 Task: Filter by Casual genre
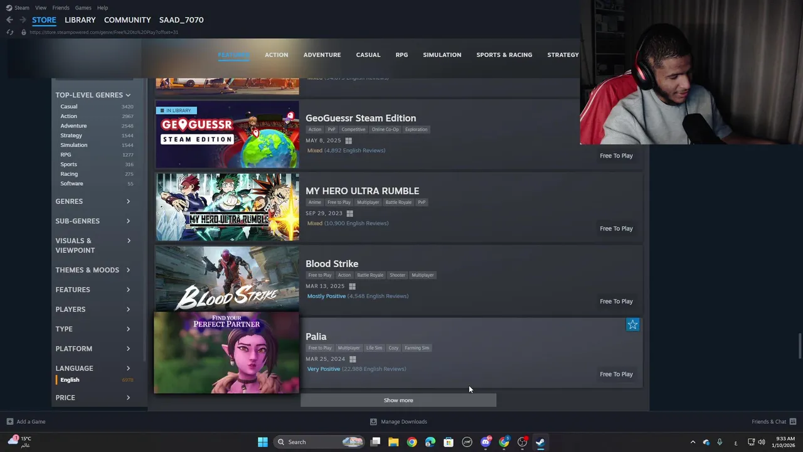tap(69, 107)
